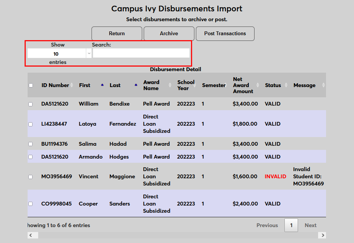
Task: Click the Return button
Action: (x=117, y=33)
